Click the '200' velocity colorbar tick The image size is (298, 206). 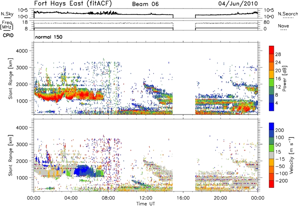pyautogui.click(x=280, y=130)
